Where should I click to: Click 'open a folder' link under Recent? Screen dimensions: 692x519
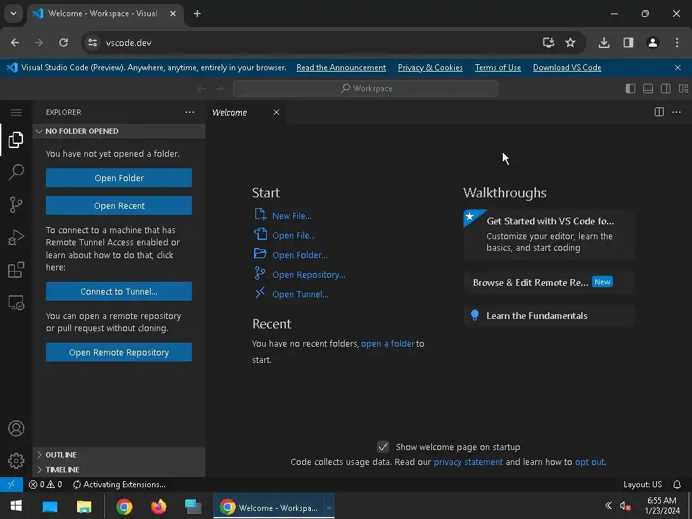[x=387, y=343]
